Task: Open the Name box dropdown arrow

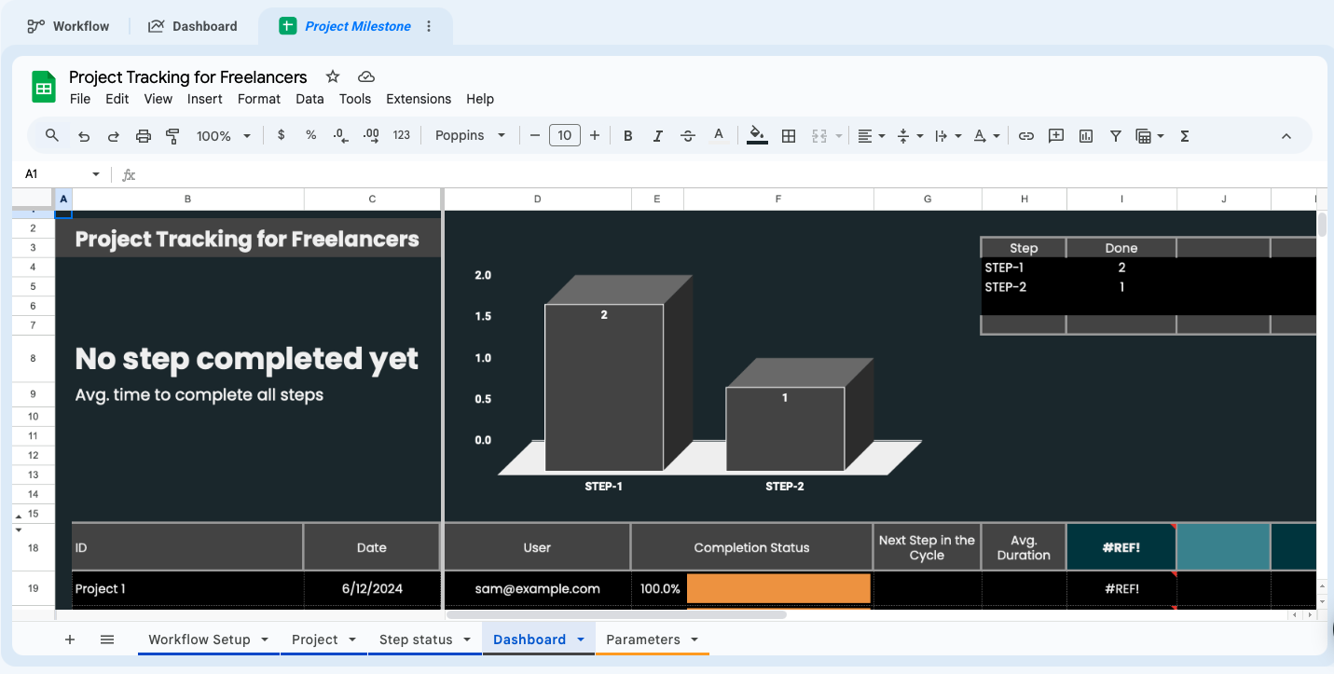Action: click(95, 174)
